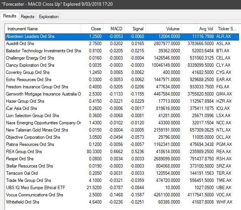Select Clancy Exploration Ord Shs row
This screenshot has width=241, height=210.
pyautogui.click(x=122, y=65)
